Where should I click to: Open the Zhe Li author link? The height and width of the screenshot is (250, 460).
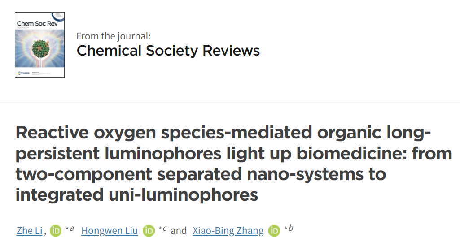click(29, 231)
